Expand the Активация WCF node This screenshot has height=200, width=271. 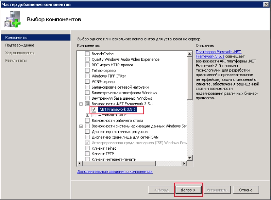tap(87, 115)
